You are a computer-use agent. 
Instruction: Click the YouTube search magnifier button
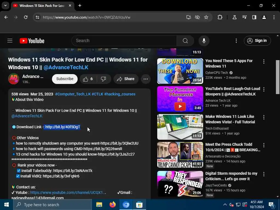pos(185,41)
